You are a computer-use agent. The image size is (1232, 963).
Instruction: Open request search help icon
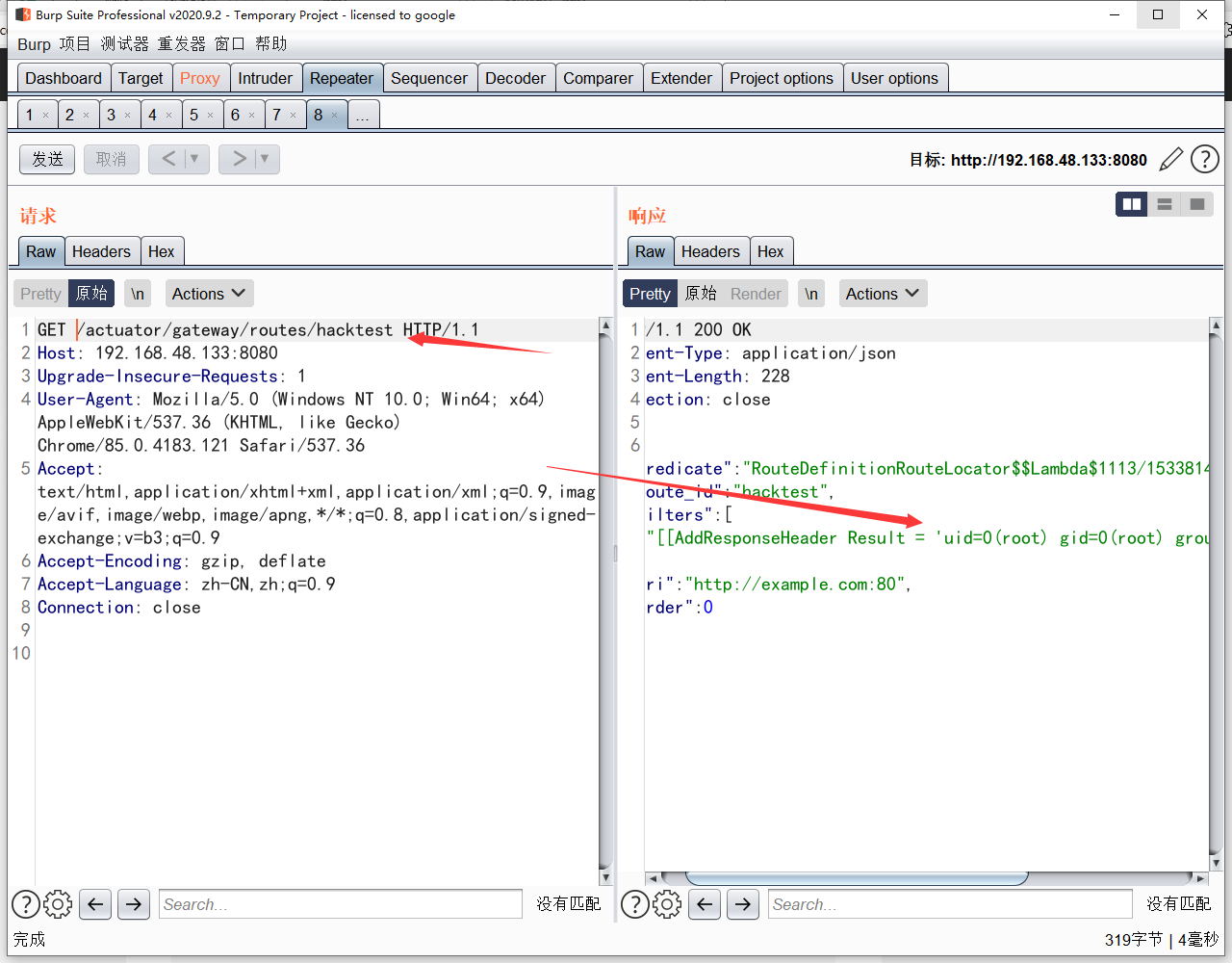(x=26, y=904)
